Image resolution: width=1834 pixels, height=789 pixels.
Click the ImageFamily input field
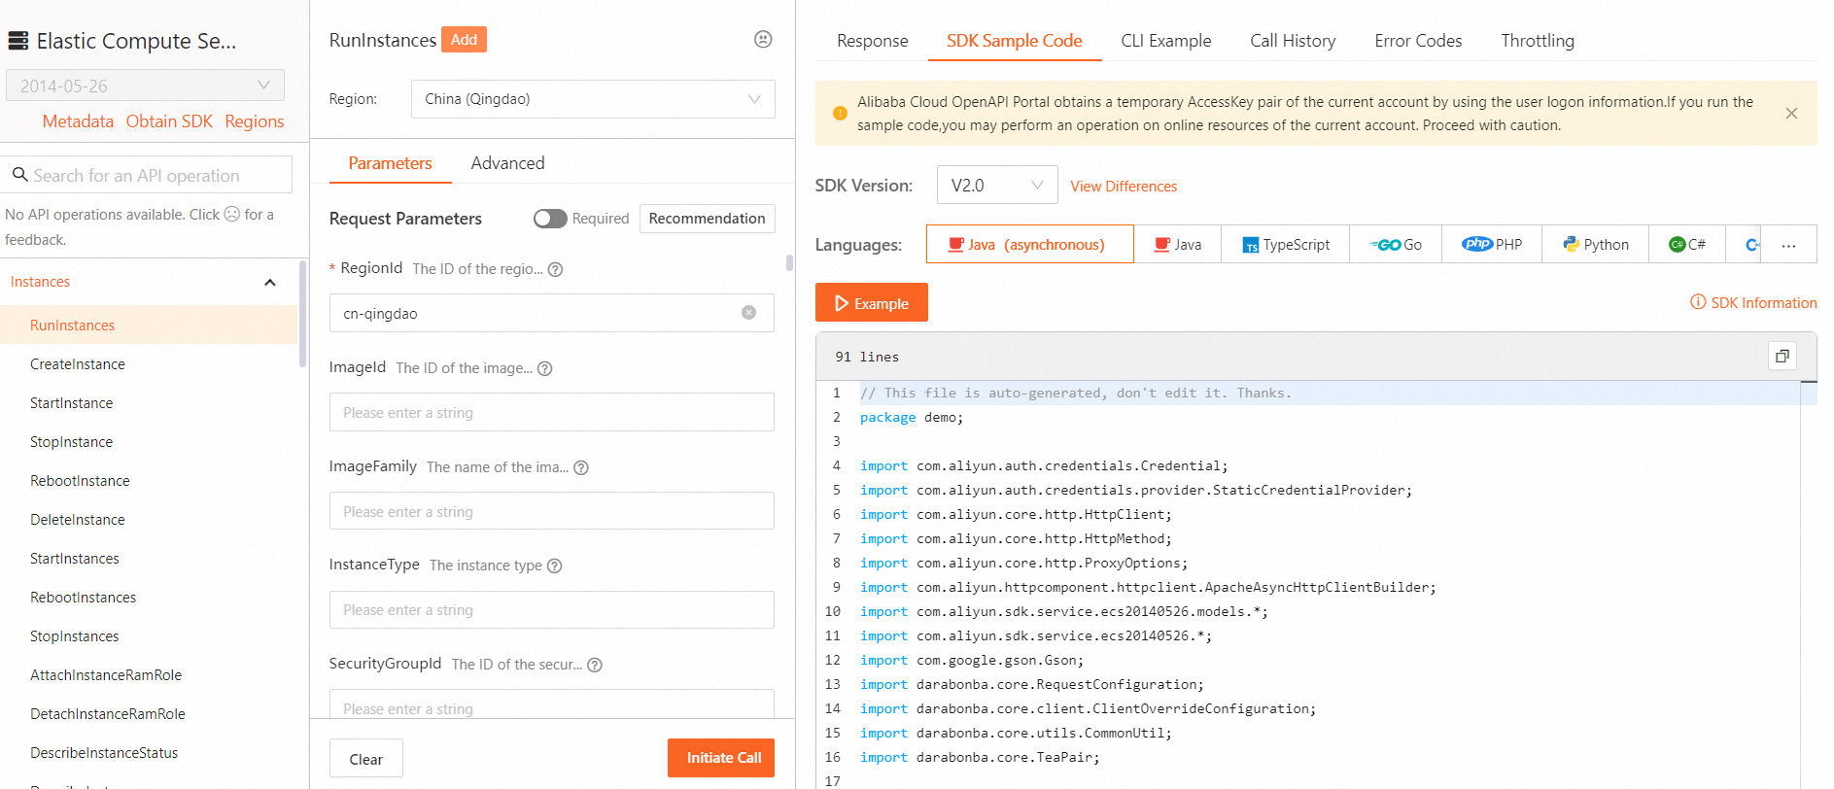[551, 511]
